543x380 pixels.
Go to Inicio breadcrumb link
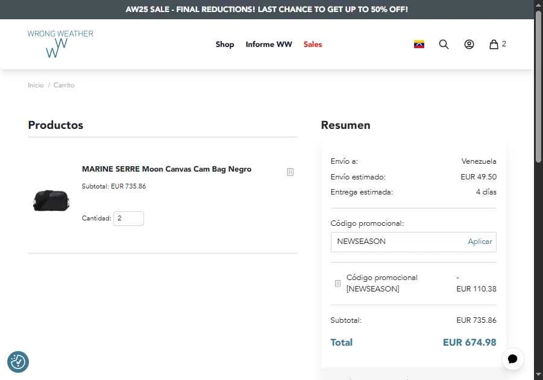[36, 85]
